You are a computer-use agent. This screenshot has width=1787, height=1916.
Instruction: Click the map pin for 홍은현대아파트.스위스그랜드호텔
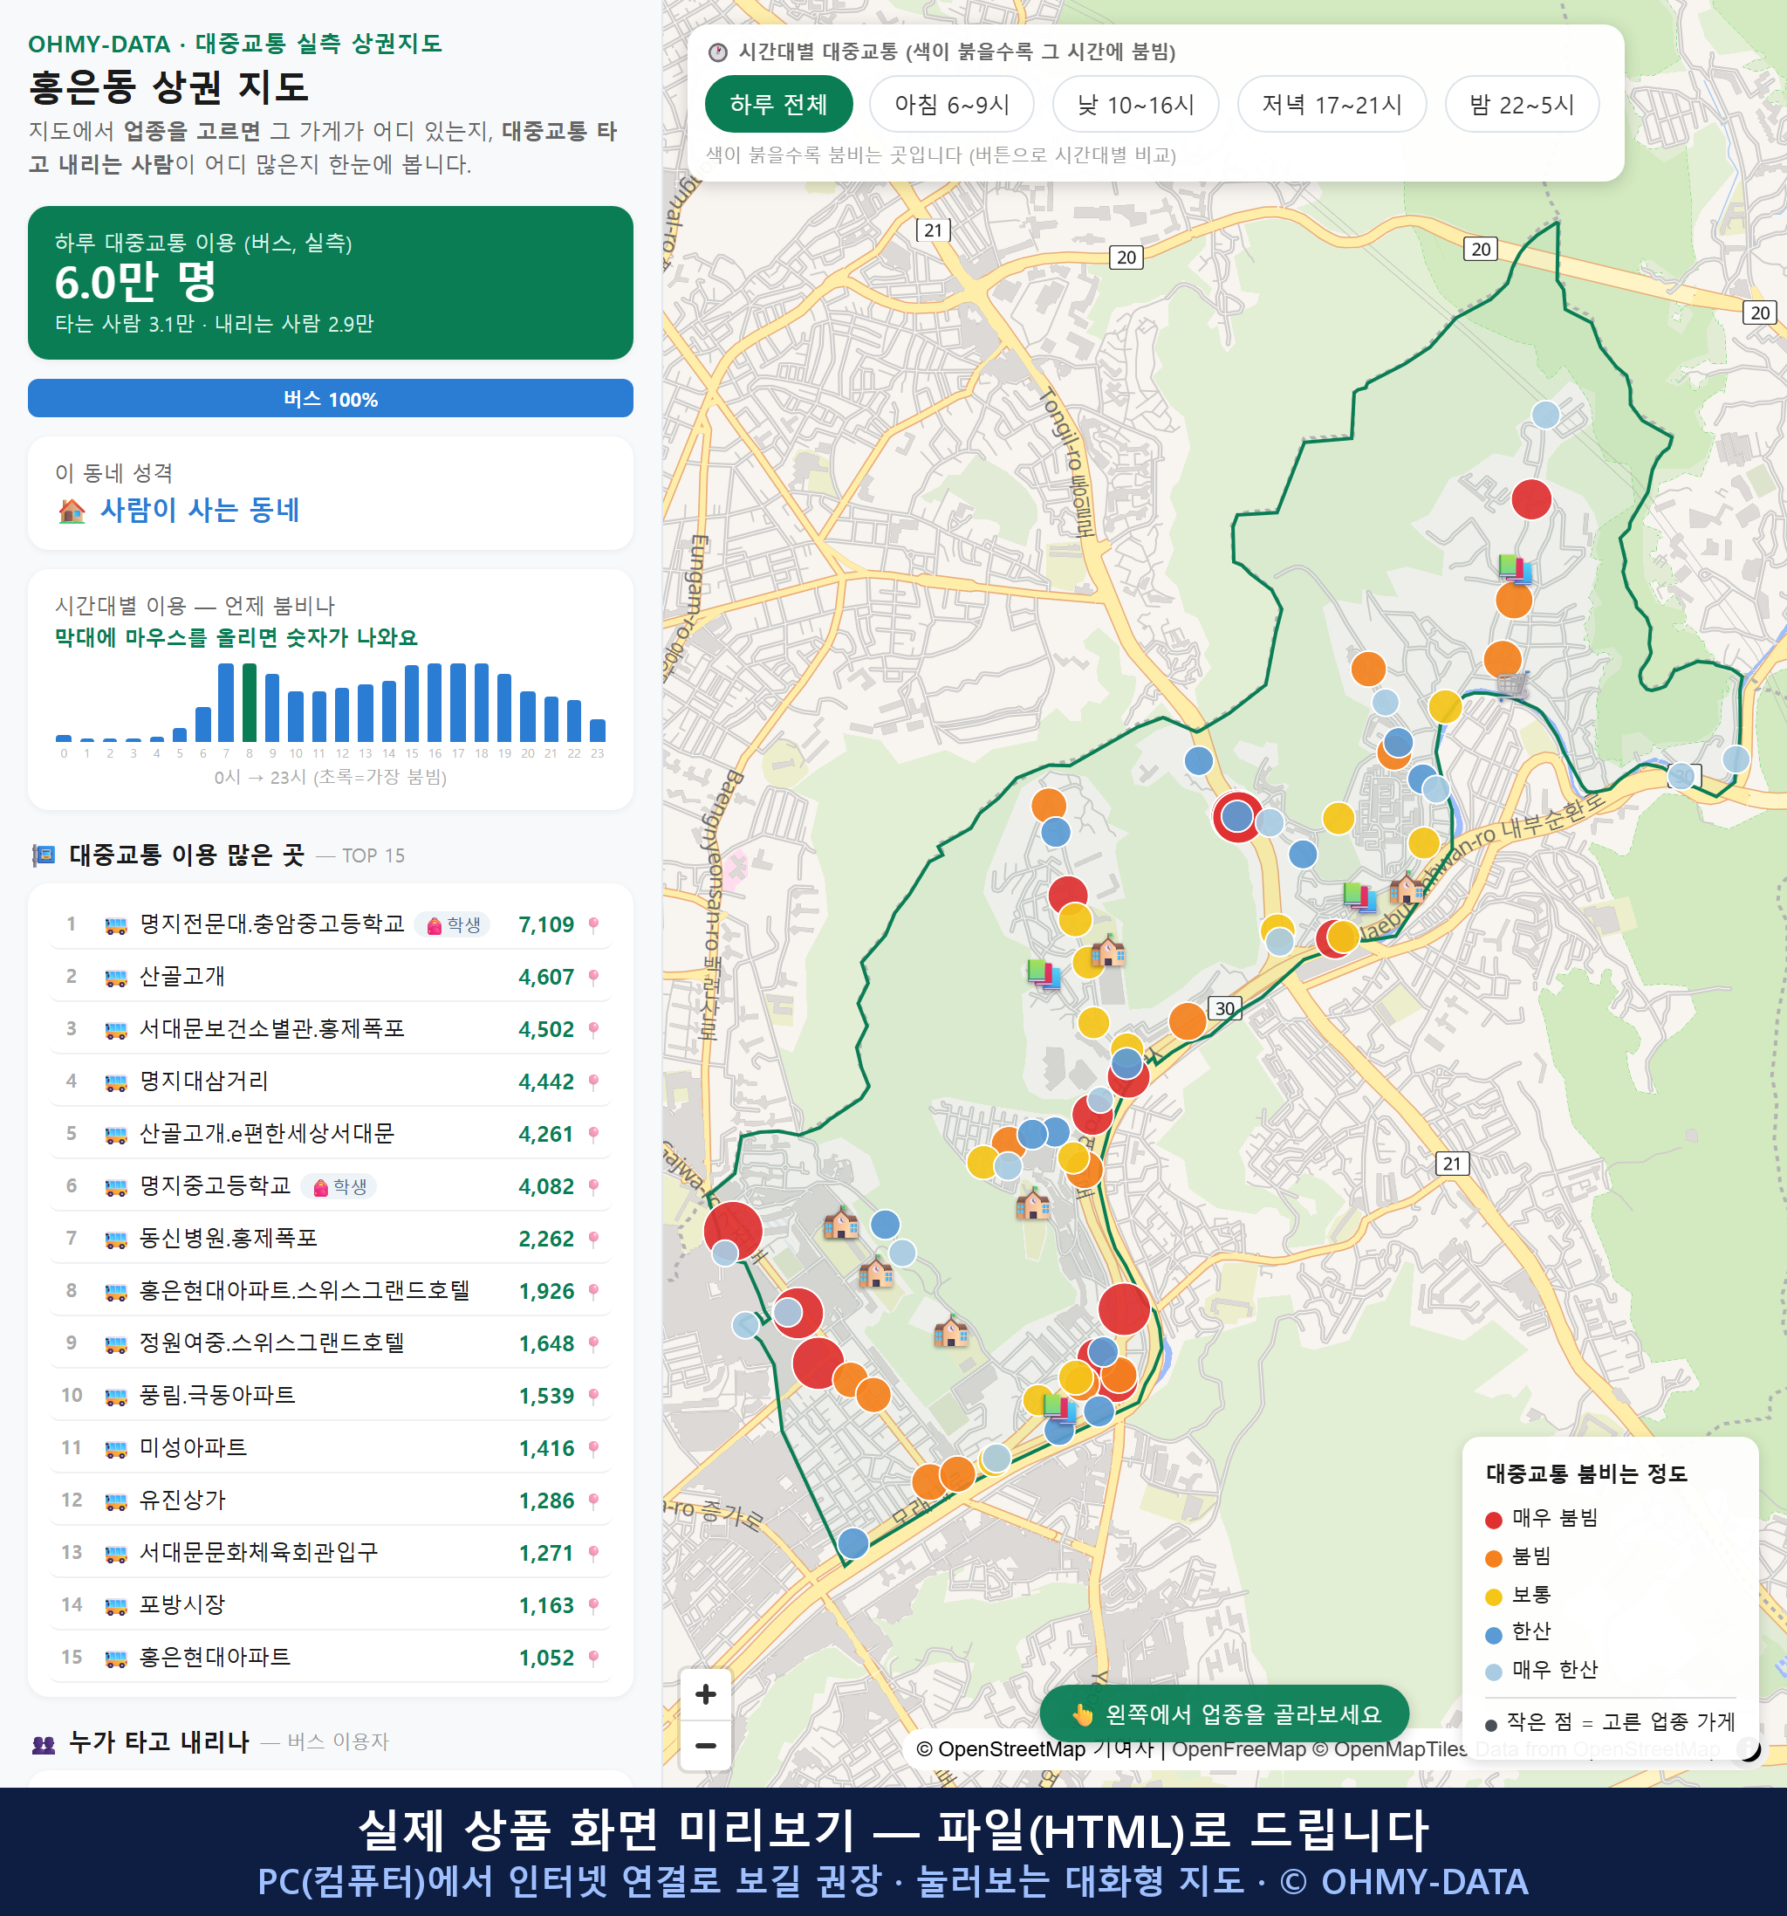[x=593, y=1292]
